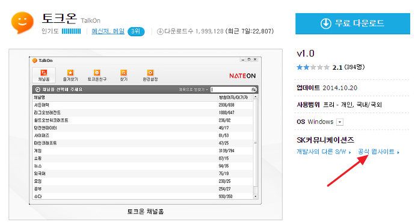Select the 월드오브워크래프트 channel row

click(x=143, y=120)
